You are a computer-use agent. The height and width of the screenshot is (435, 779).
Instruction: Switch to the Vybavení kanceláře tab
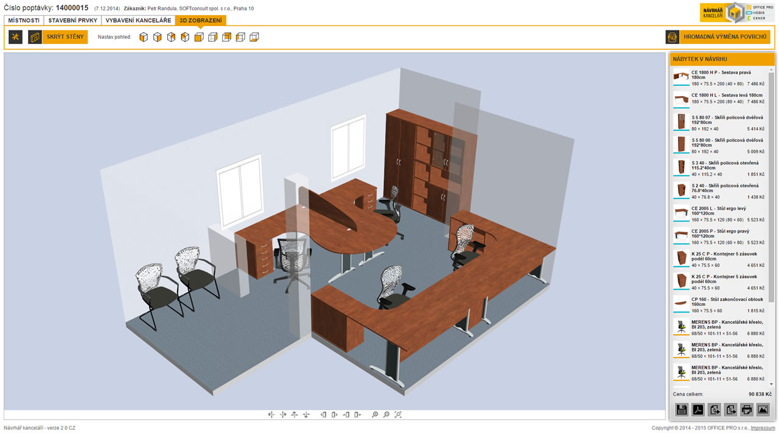tap(138, 21)
